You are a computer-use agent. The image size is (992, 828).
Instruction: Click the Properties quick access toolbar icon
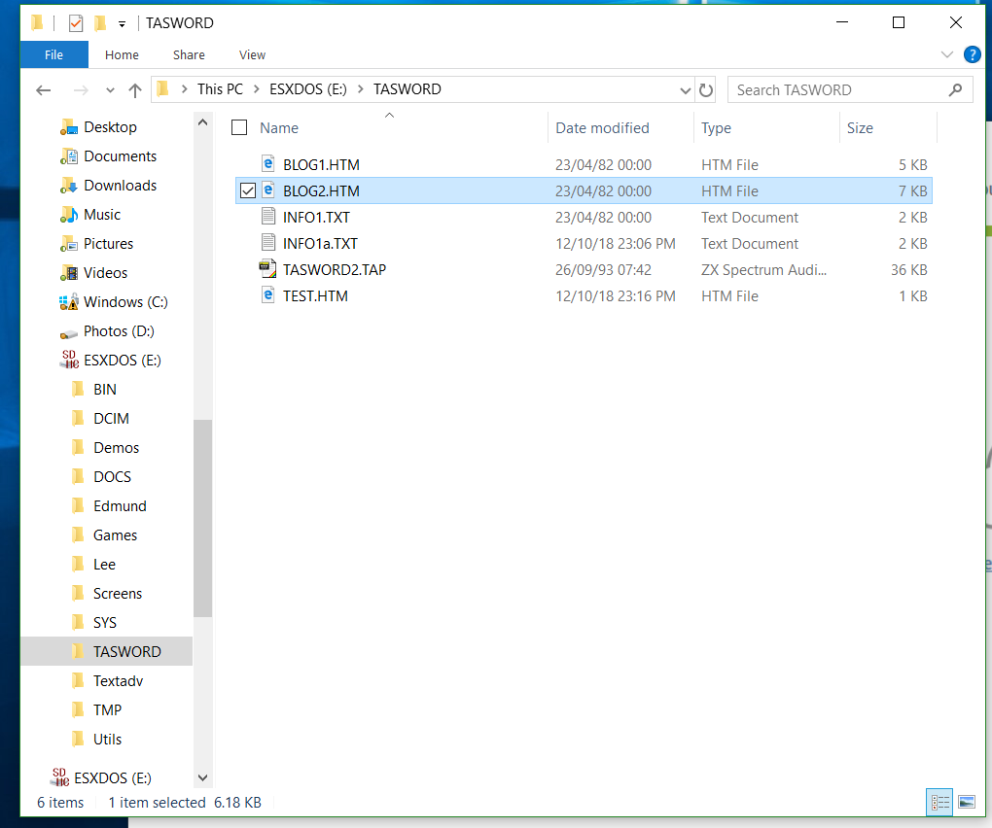[x=76, y=23]
